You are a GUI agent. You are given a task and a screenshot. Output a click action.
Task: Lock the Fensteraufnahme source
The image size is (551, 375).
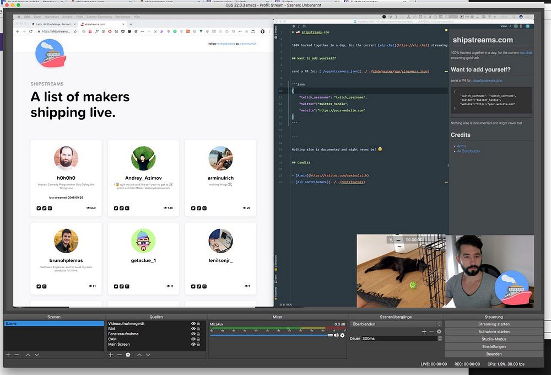[x=198, y=334]
